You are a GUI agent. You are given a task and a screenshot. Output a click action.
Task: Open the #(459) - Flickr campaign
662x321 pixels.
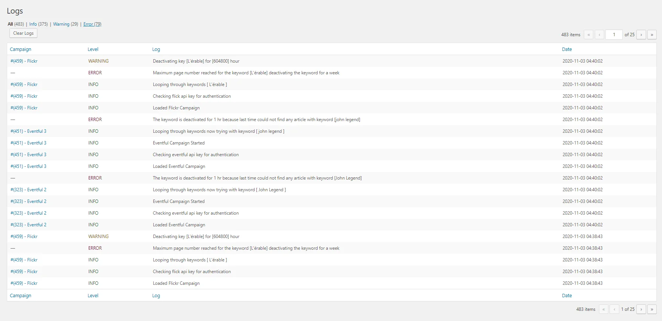tap(24, 61)
